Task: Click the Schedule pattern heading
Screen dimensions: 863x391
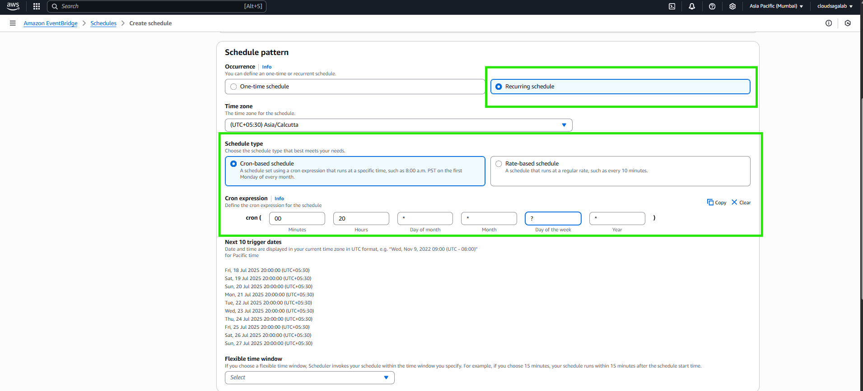Action: click(x=257, y=52)
